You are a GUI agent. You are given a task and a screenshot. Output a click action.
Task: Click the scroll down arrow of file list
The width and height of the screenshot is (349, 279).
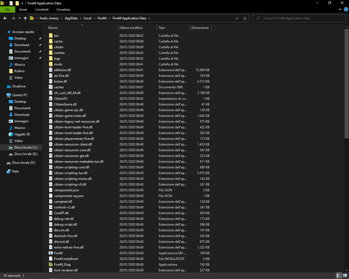pos(347,270)
